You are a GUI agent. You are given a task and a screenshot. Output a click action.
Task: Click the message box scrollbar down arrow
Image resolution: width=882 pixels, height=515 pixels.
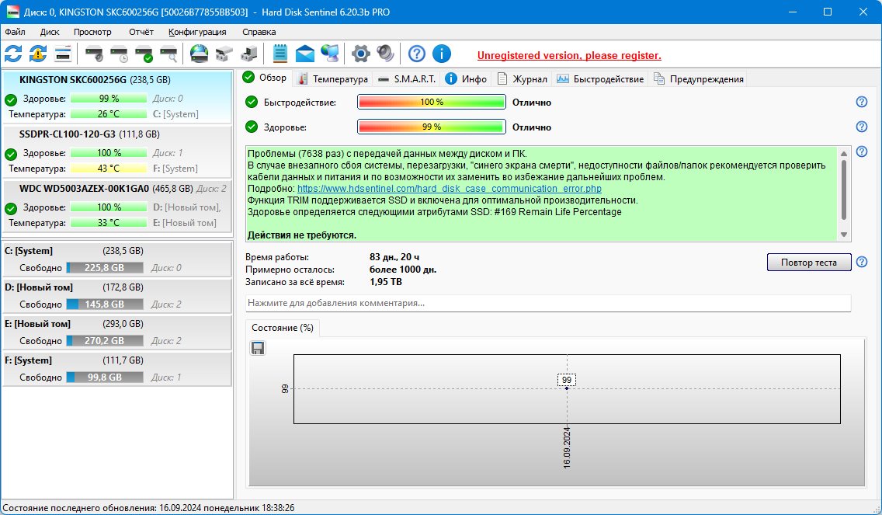844,235
